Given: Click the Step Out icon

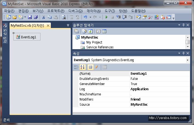Looking at the screenshot, I should tap(131, 17).
